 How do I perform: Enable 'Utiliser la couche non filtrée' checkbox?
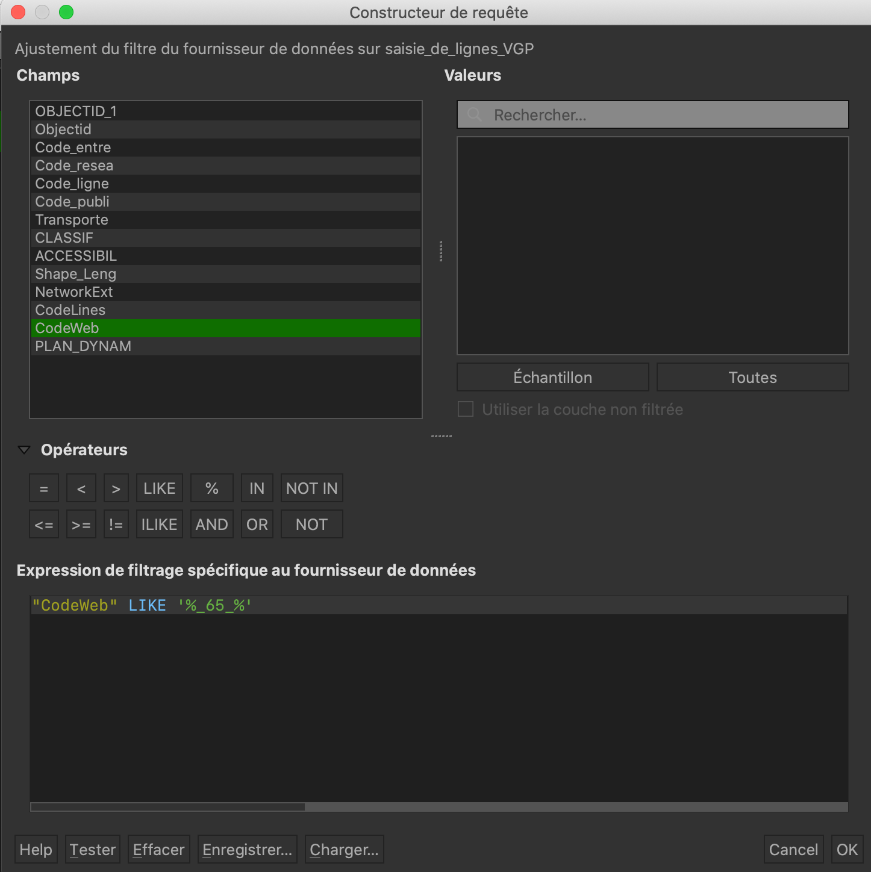(x=466, y=410)
